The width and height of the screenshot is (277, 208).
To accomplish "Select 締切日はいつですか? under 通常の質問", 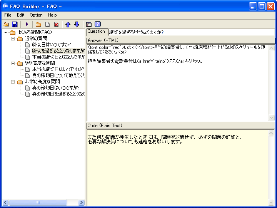I will tap(51, 45).
